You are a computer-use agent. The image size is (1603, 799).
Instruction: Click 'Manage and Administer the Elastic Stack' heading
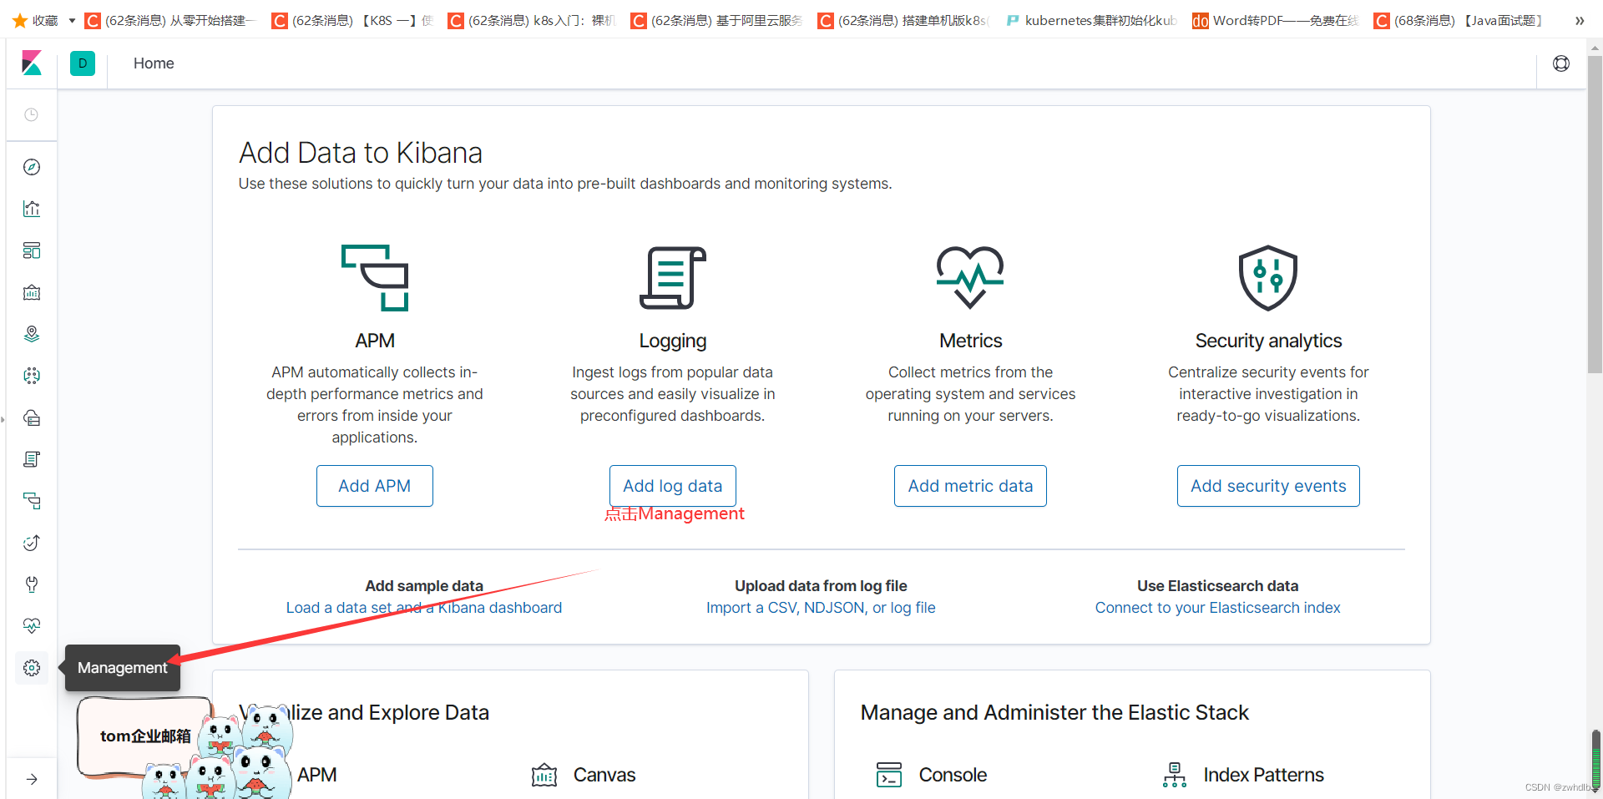pos(1054,712)
